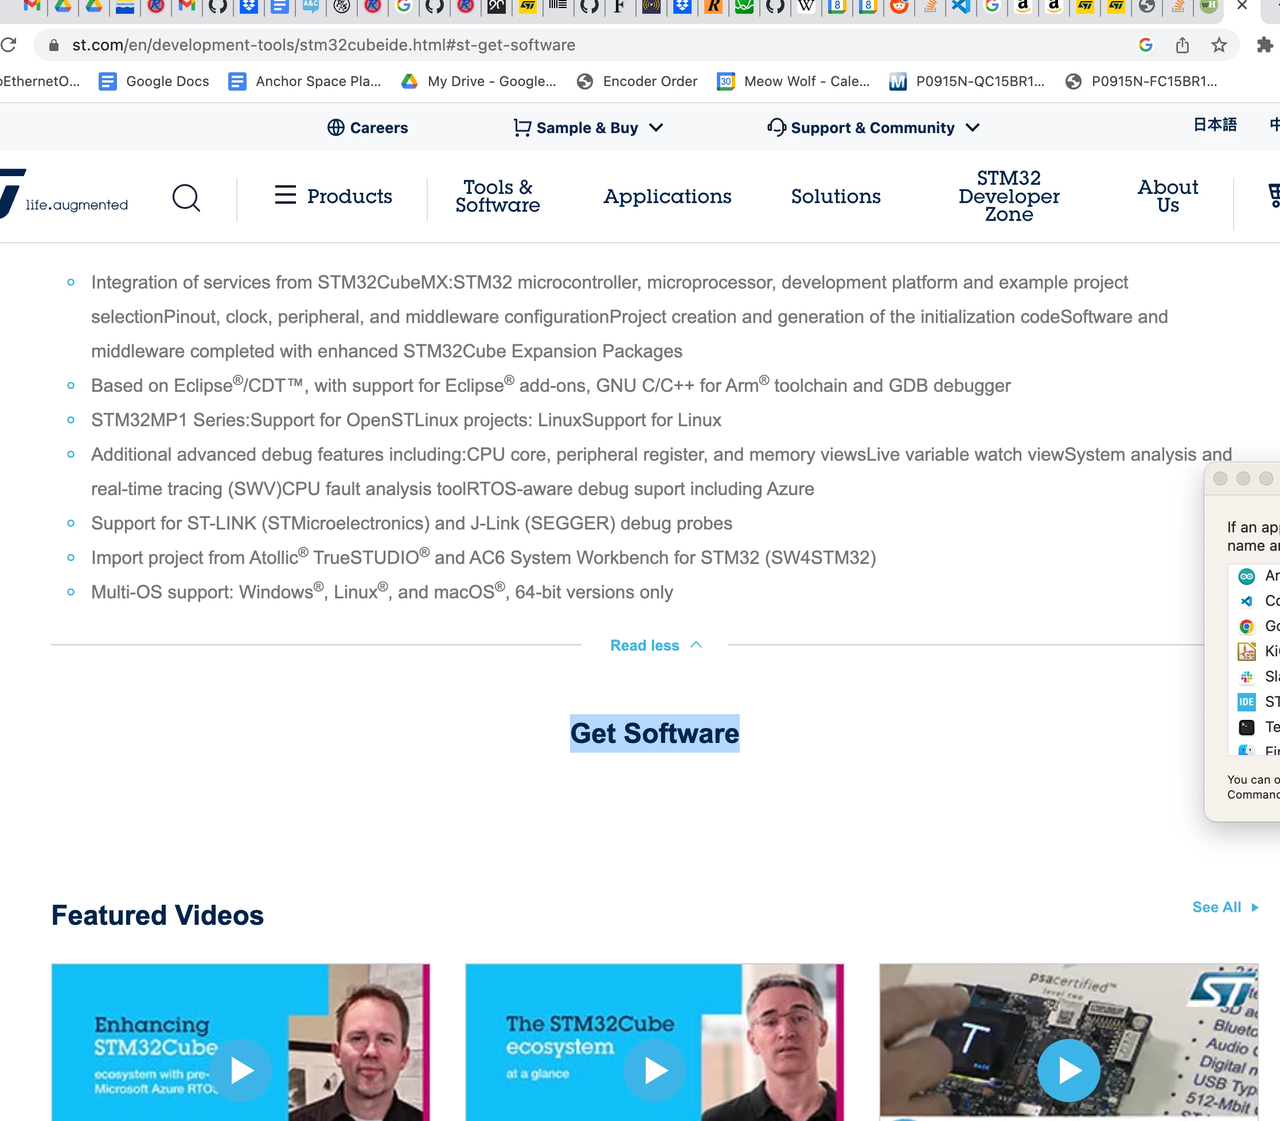
Task: Open site search with magnifier icon
Action: coord(186,198)
